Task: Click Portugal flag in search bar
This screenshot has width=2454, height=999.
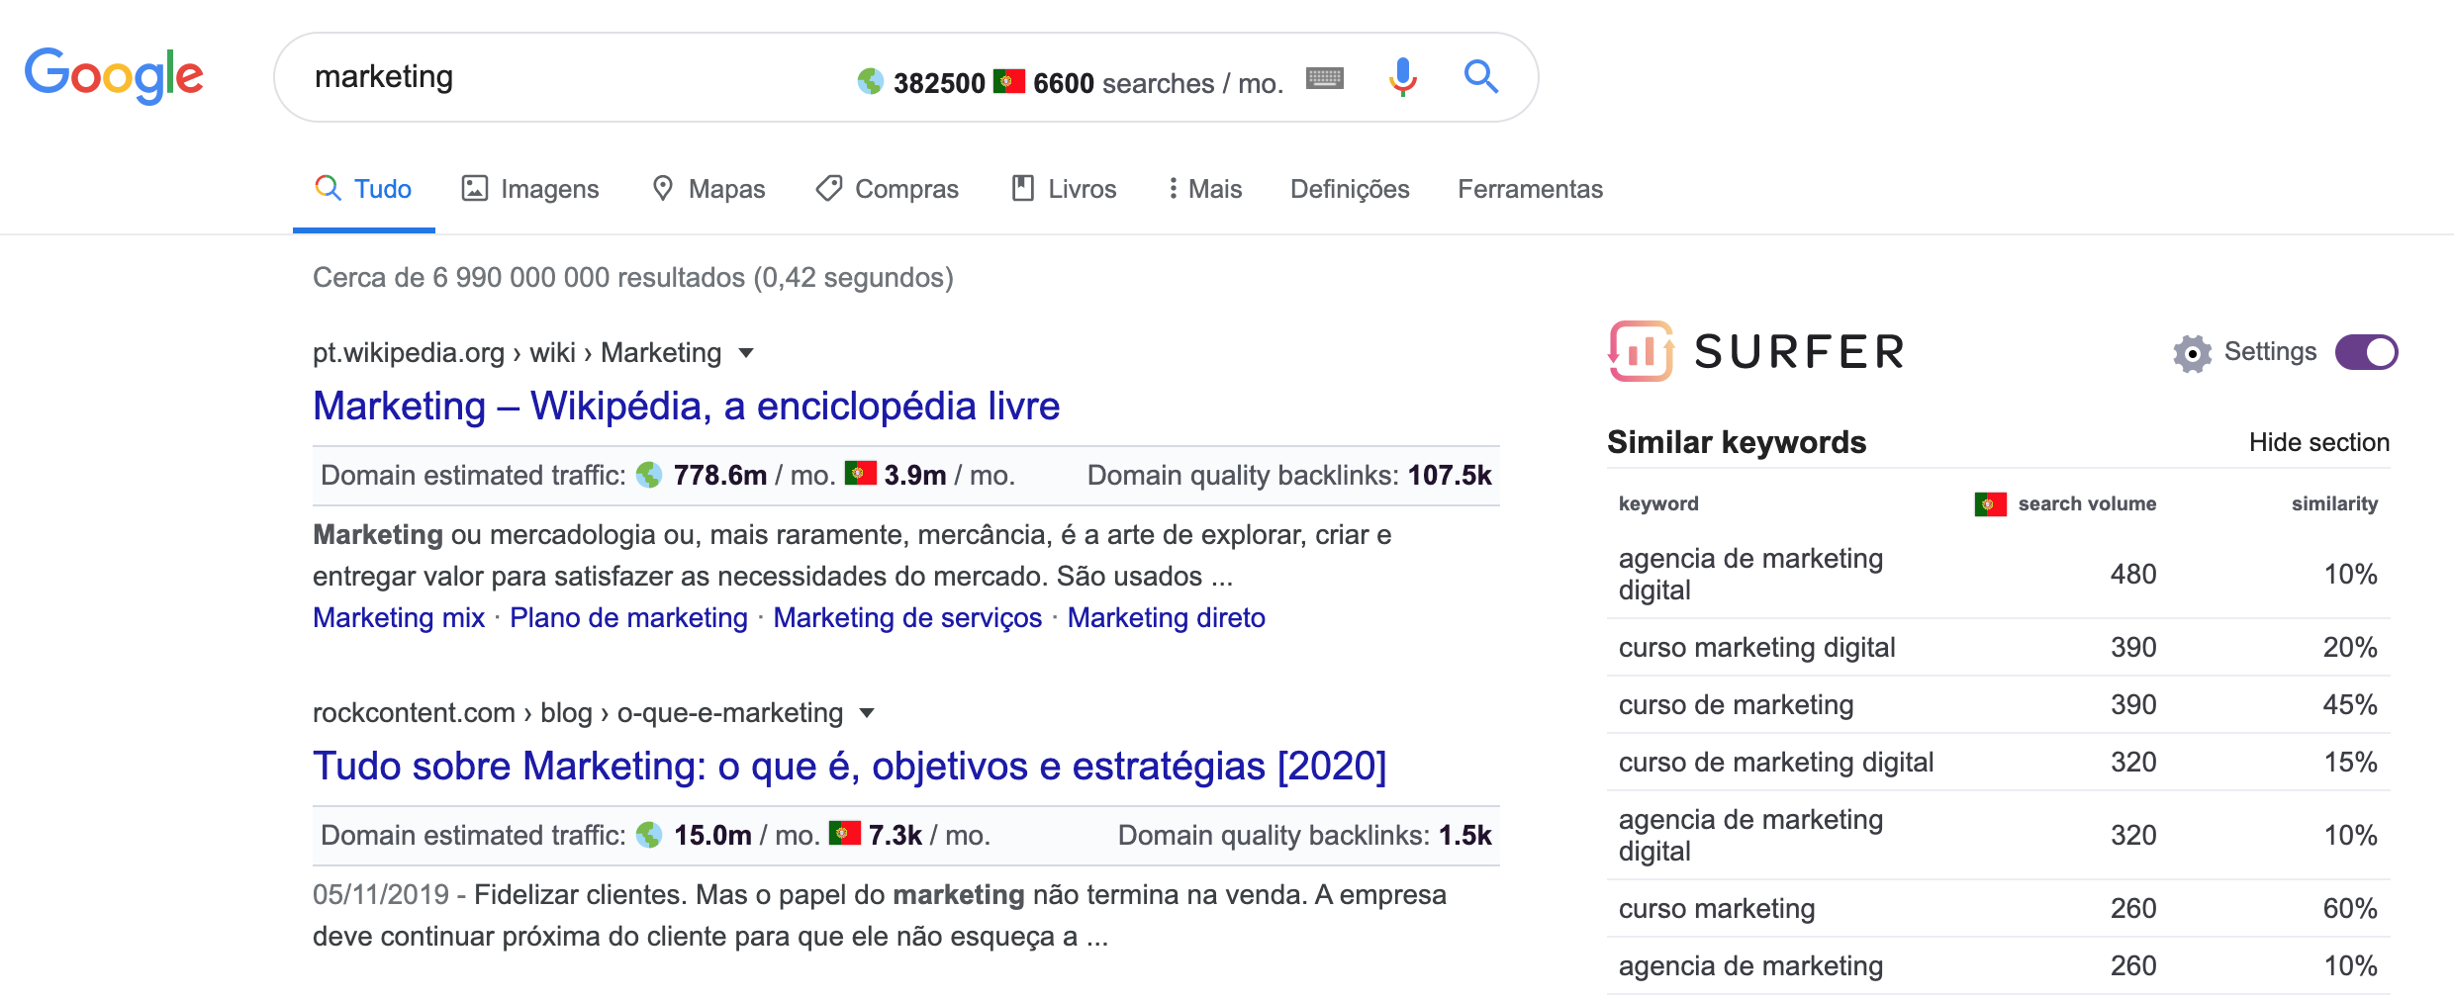Action: tap(1008, 80)
